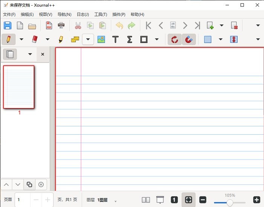This screenshot has height=207, width=264.
Task: Select the Highlighter tool
Action: pos(60,39)
